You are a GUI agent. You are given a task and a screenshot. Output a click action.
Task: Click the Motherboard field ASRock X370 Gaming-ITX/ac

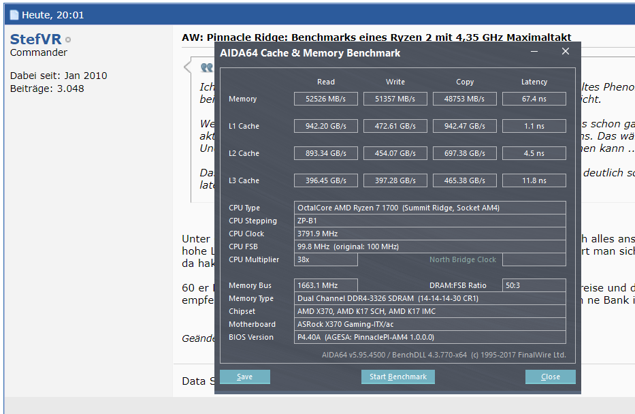click(429, 324)
